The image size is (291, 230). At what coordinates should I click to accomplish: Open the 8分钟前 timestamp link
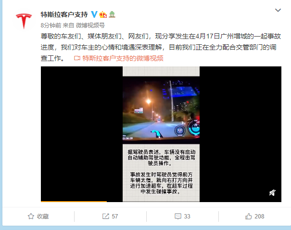(51, 25)
